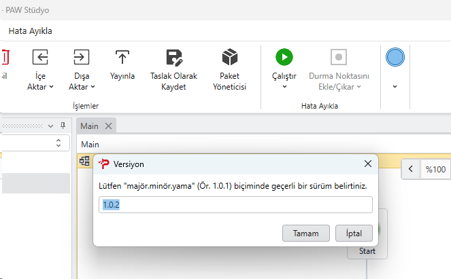
Task: Click the version input field 1.0.2
Action: pos(235,204)
